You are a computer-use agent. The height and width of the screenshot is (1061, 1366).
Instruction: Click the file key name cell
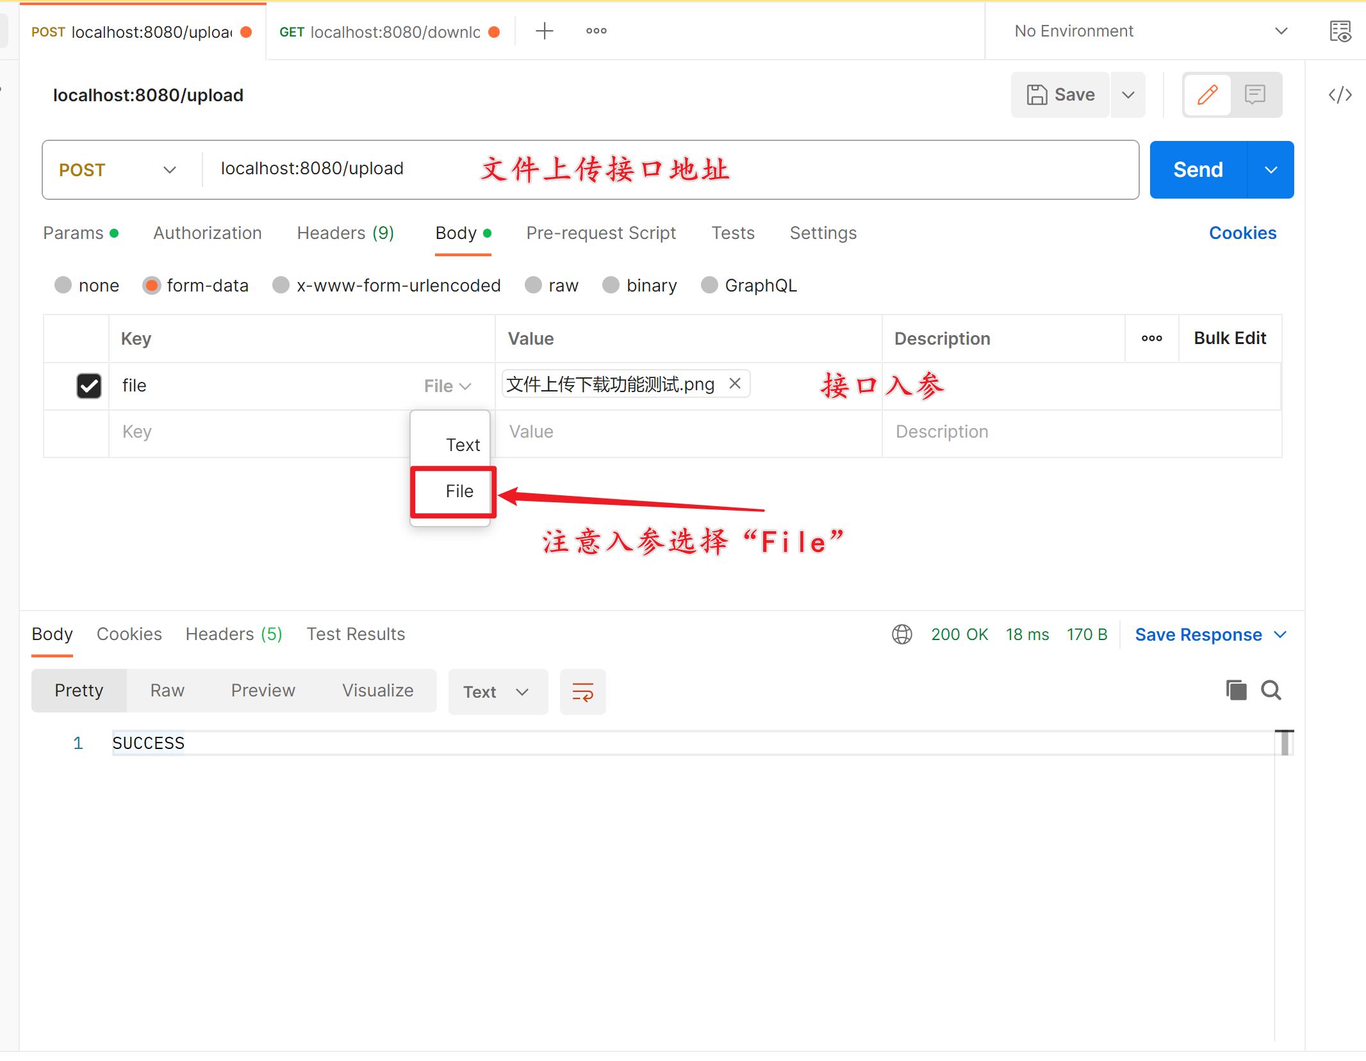[x=263, y=386]
